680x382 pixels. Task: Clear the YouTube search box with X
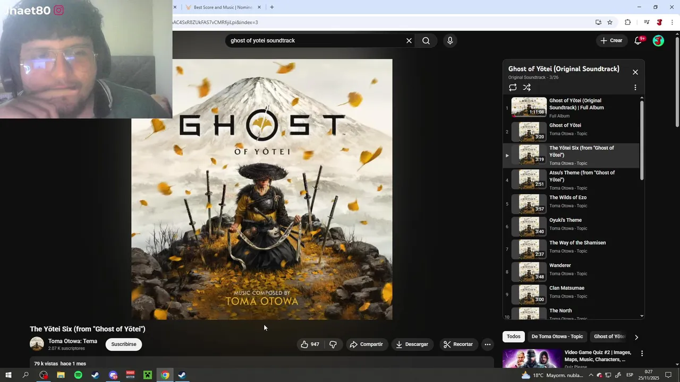click(409, 41)
